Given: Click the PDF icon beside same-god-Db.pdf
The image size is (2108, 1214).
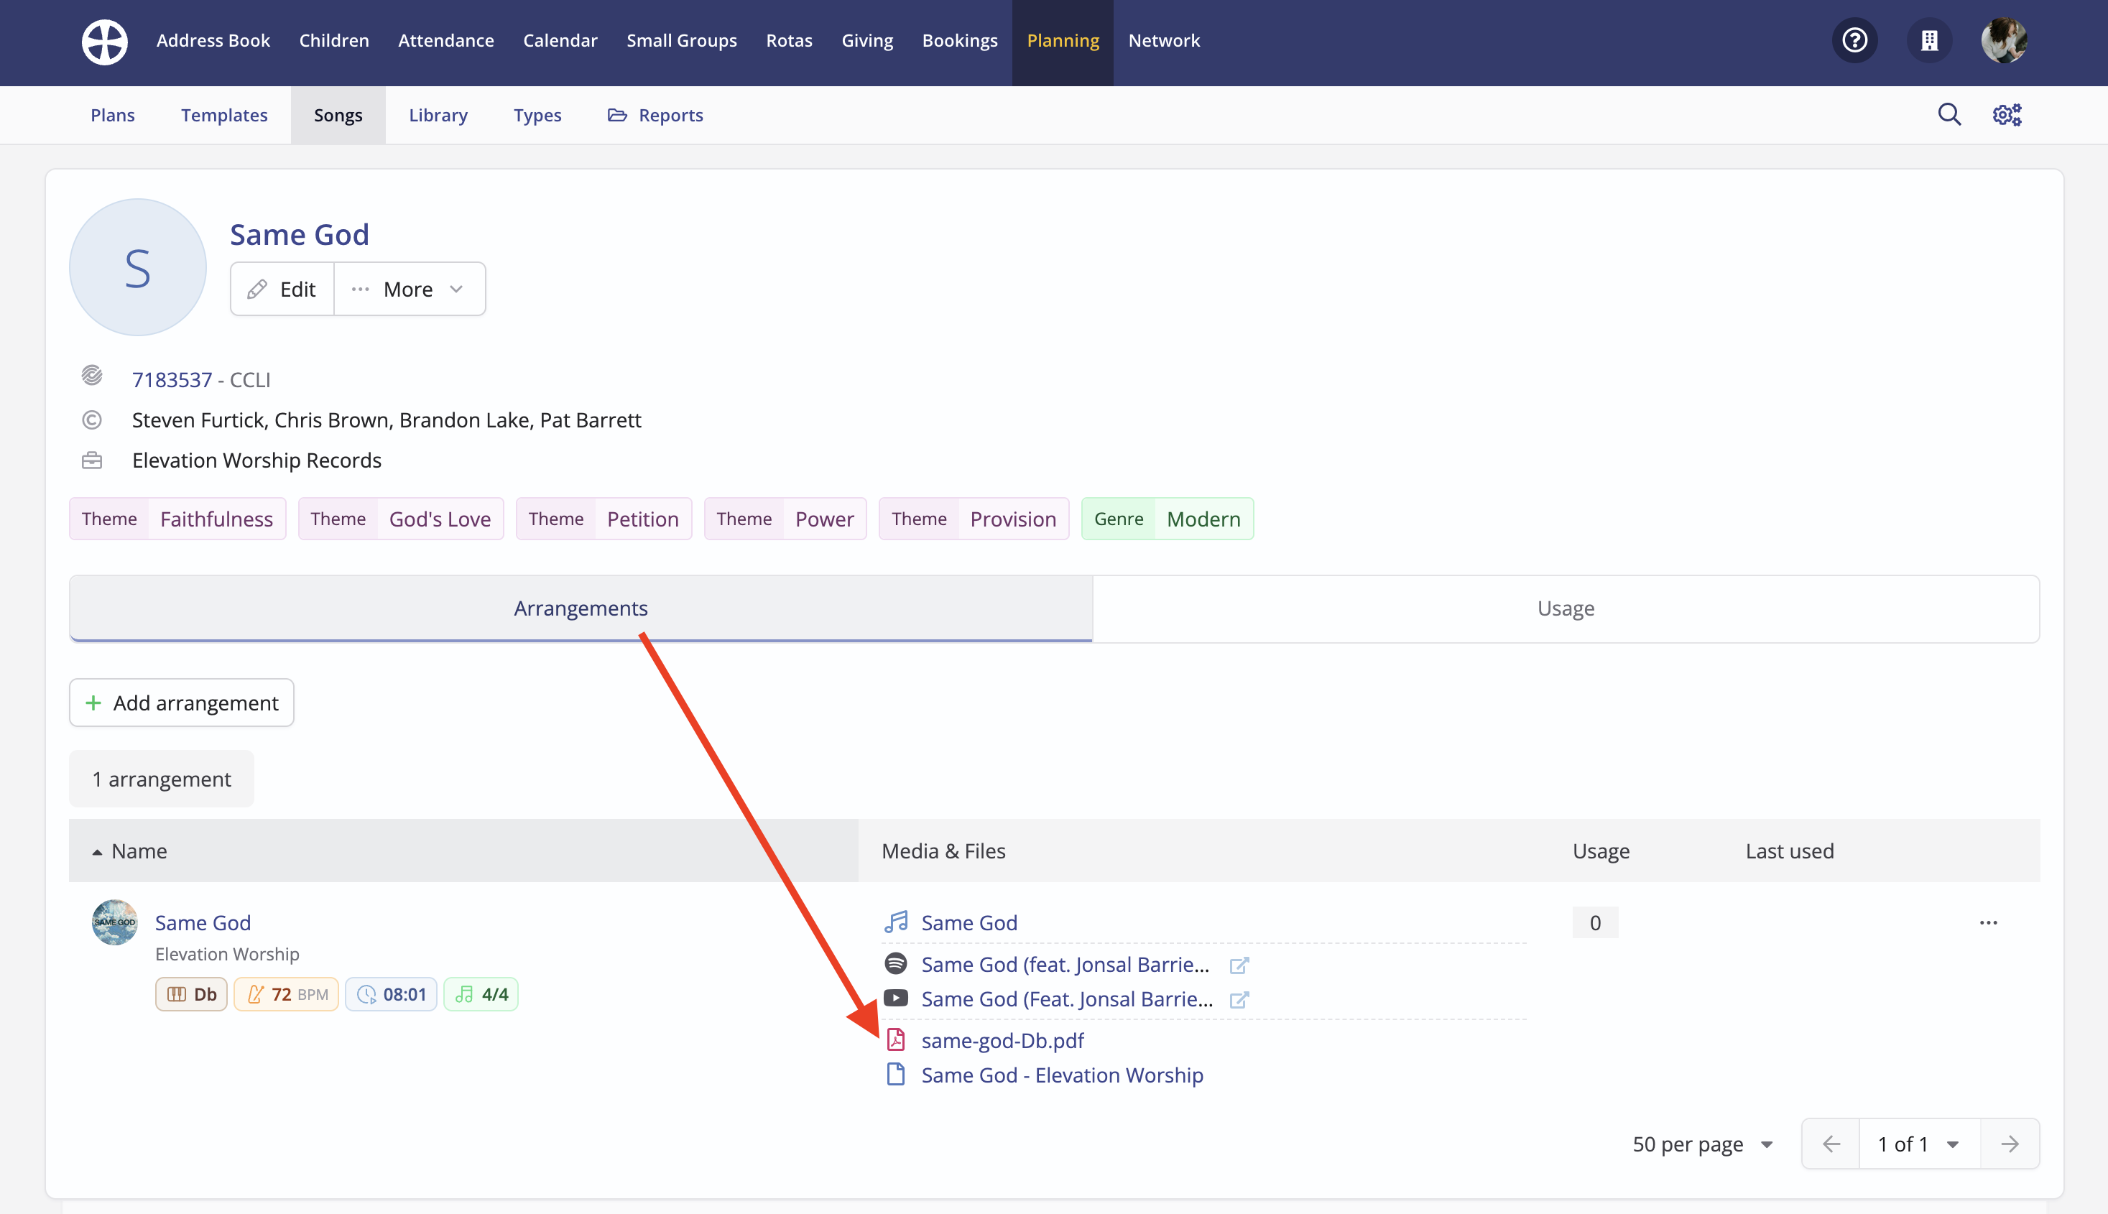Looking at the screenshot, I should point(895,1039).
